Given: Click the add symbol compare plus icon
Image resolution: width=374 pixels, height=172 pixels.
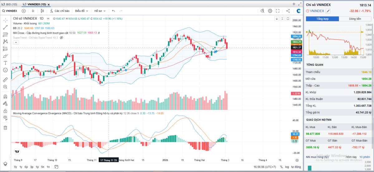Looking at the screenshot, I should (23, 11).
